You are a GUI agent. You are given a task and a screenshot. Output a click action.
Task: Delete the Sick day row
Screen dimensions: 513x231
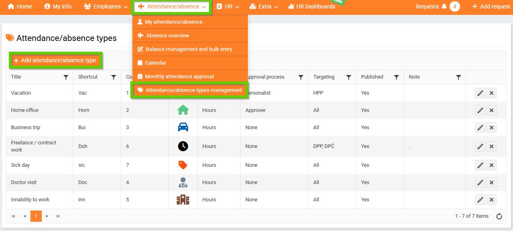pyautogui.click(x=491, y=165)
